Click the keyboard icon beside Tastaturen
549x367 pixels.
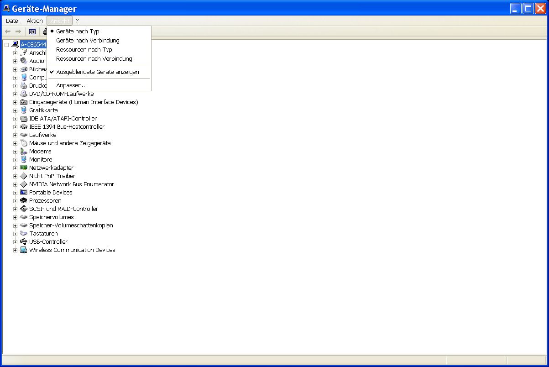[24, 233]
